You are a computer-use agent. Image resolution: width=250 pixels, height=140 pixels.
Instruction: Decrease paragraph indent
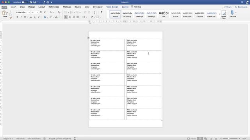coord(85,12)
